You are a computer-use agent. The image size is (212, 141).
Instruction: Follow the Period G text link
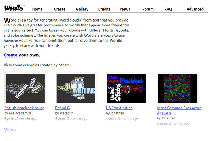tap(63, 108)
